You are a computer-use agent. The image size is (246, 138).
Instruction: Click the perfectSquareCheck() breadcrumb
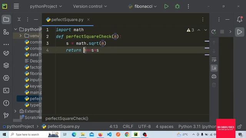pos(67,118)
